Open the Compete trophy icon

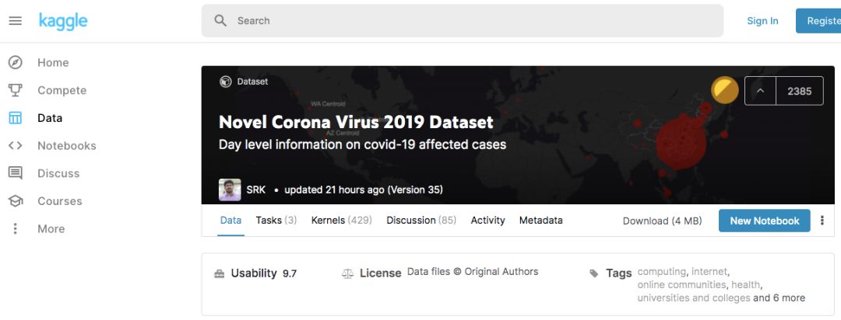coord(15,90)
